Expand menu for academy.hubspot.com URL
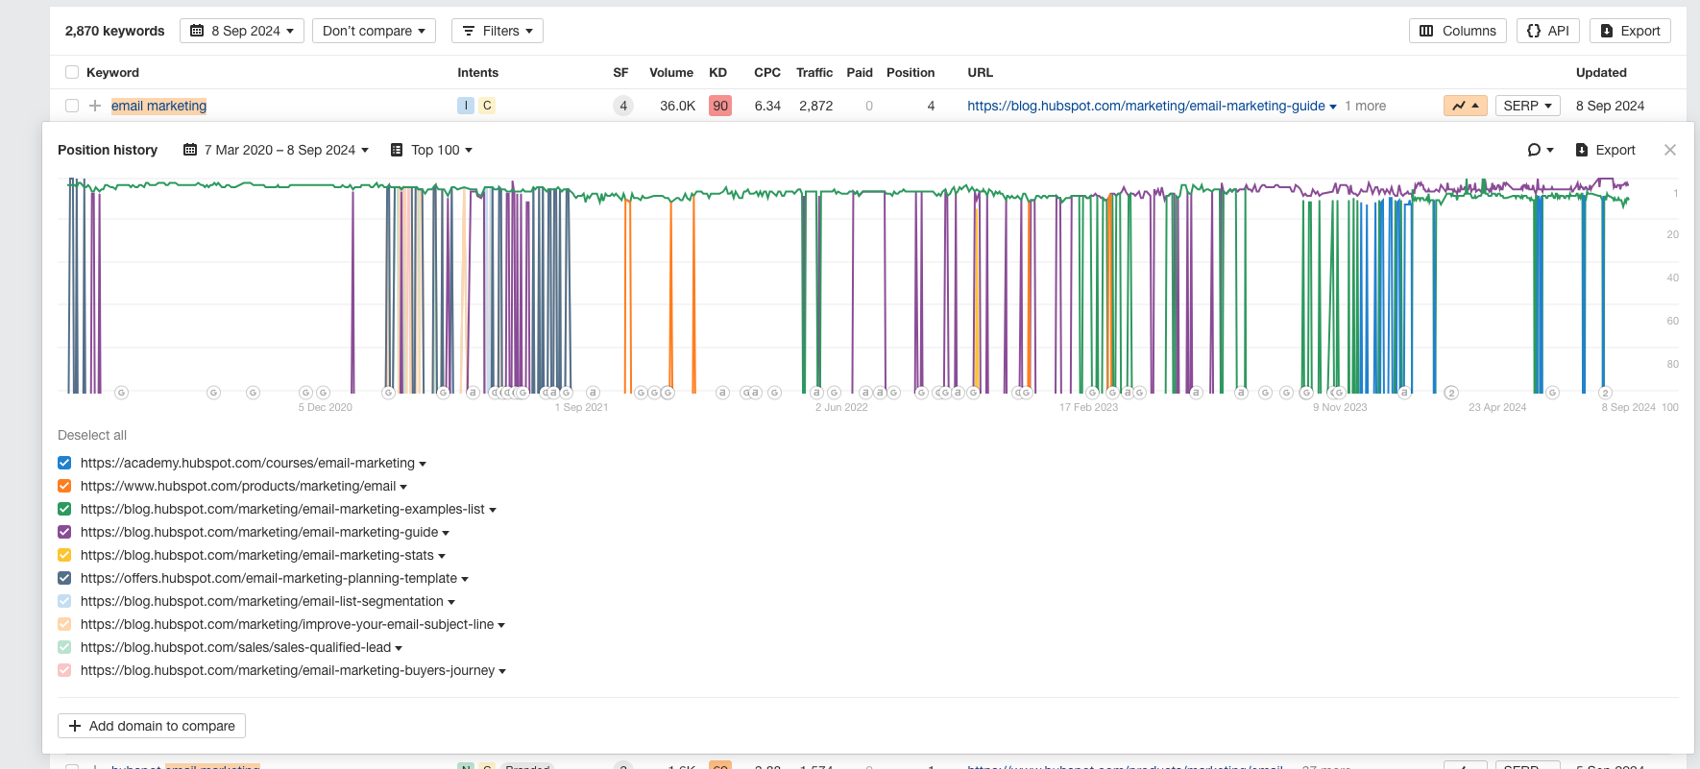This screenshot has width=1700, height=769. point(423,464)
